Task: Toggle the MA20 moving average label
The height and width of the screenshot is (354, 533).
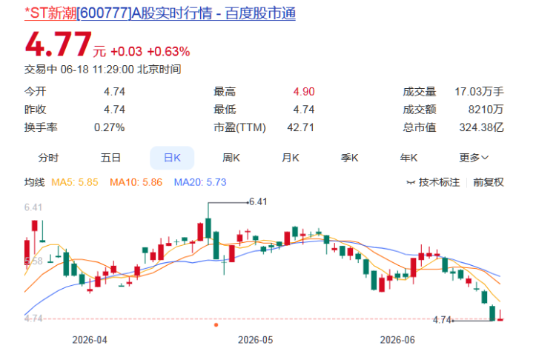Action: click(x=200, y=182)
